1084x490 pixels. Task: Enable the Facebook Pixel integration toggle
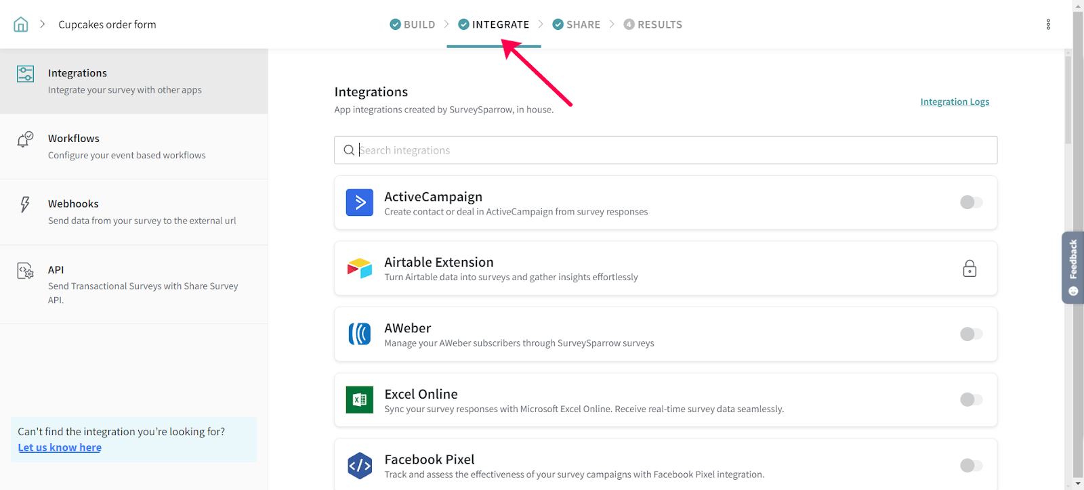coord(971,466)
